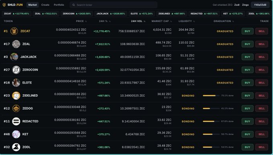The width and height of the screenshot is (273, 155).
Task: Focus the Search ticker field
Action: click(x=114, y=5)
